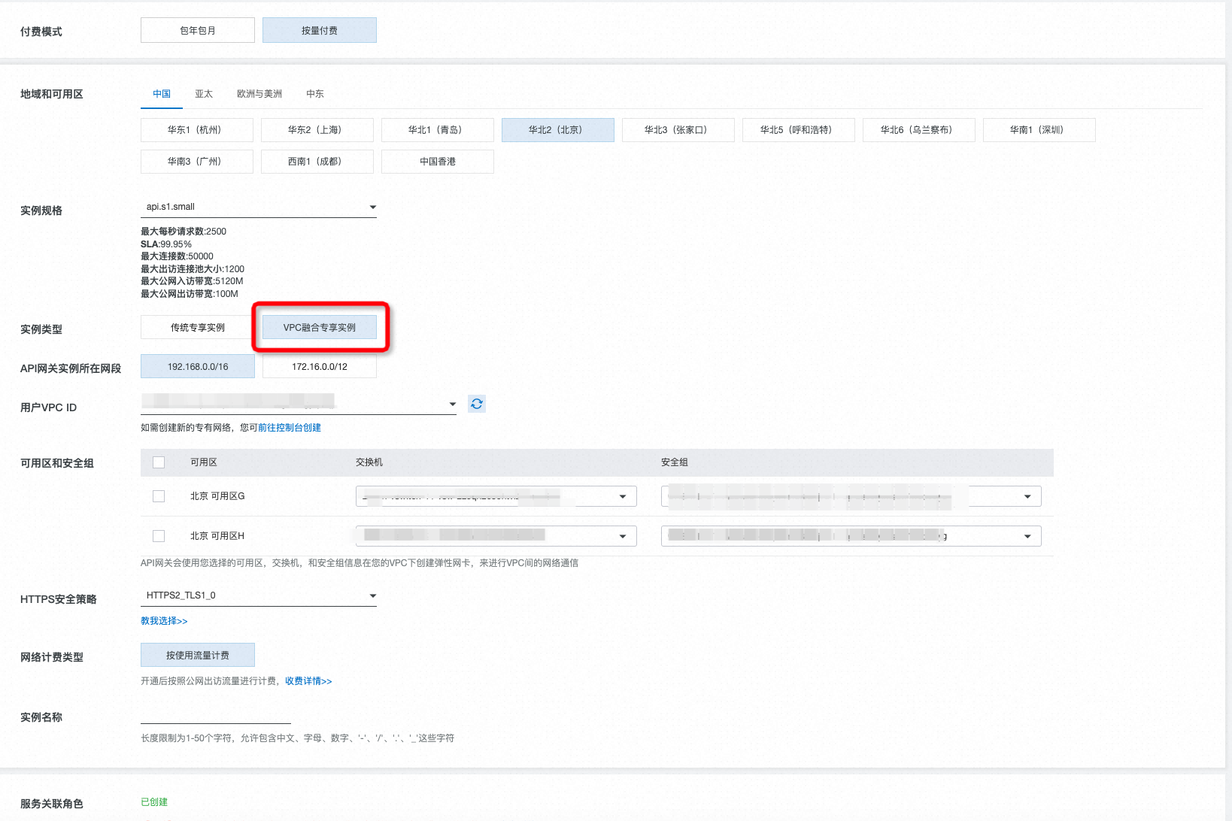Switch to the 亚太 region tab
The width and height of the screenshot is (1232, 821).
(x=204, y=94)
